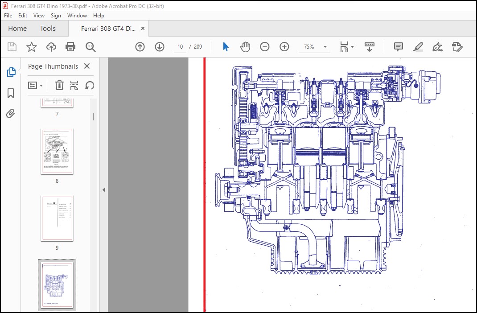This screenshot has height=313, width=477.
Task: Open the File menu
Action: (8, 16)
